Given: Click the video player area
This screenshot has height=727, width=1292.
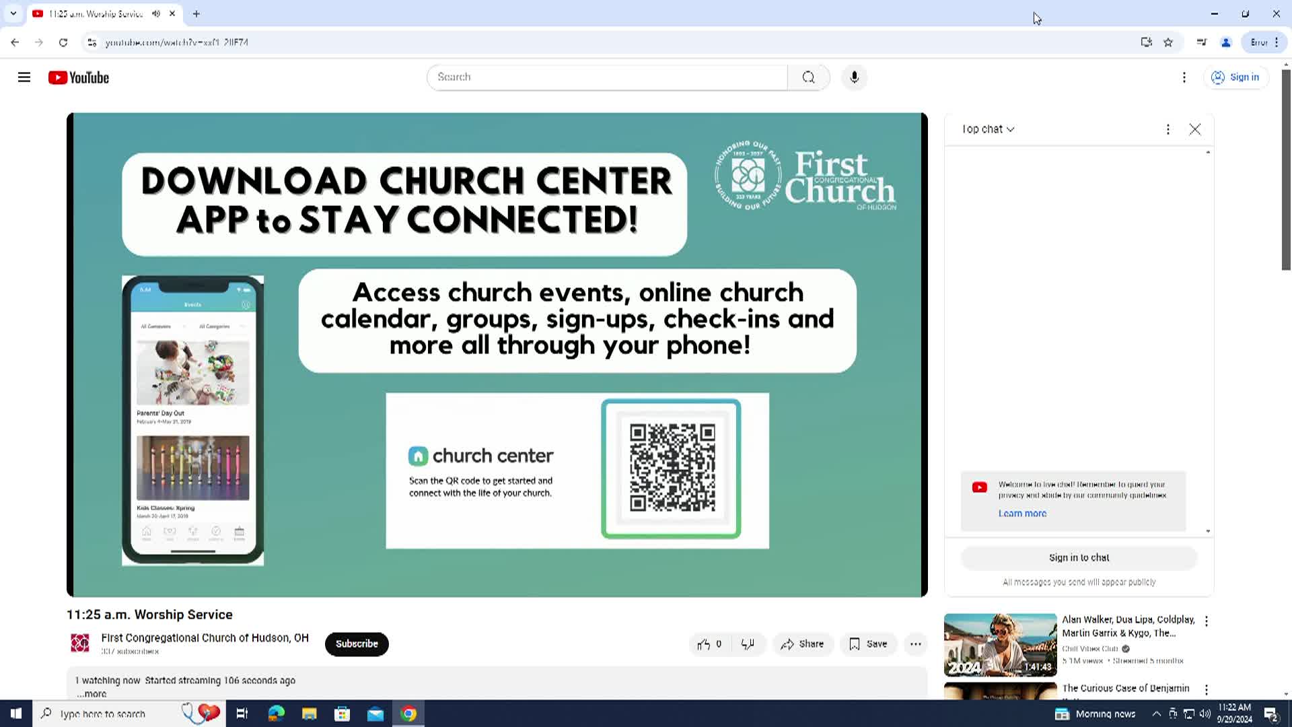Looking at the screenshot, I should point(497,355).
